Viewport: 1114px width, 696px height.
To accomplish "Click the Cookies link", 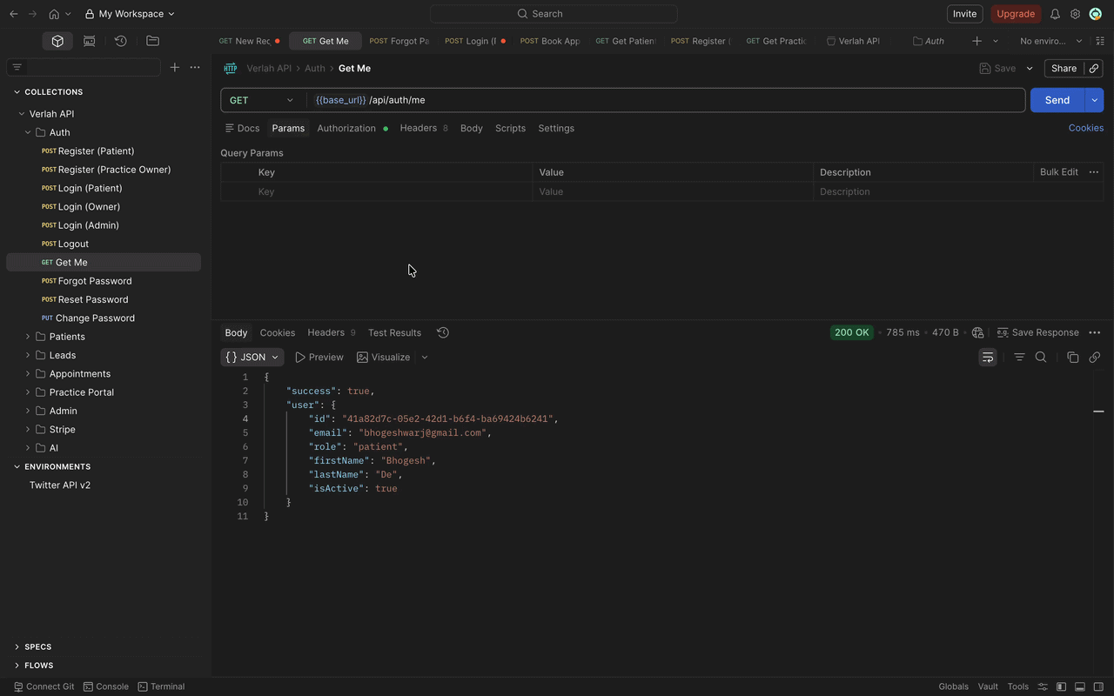I will 1086,128.
